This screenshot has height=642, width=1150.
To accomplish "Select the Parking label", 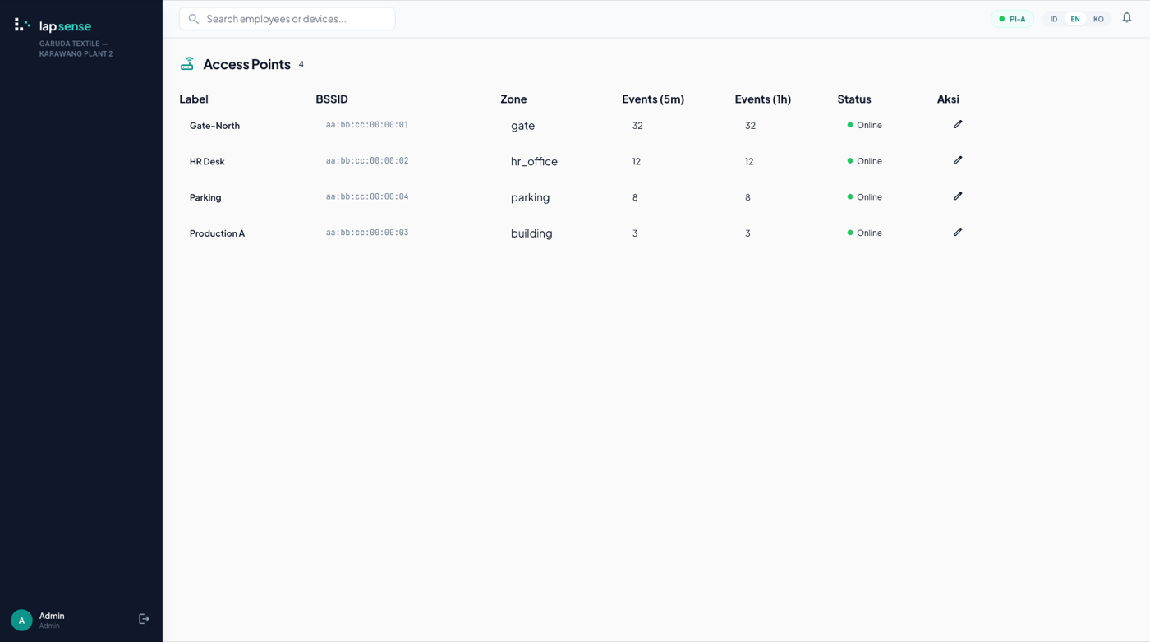I will (x=205, y=197).
